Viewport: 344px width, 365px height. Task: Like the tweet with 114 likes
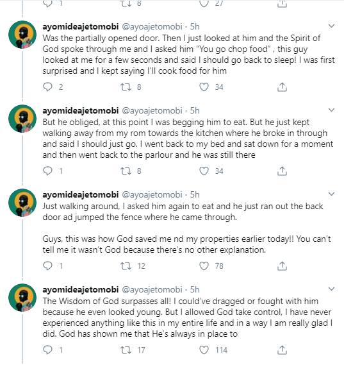(x=204, y=350)
